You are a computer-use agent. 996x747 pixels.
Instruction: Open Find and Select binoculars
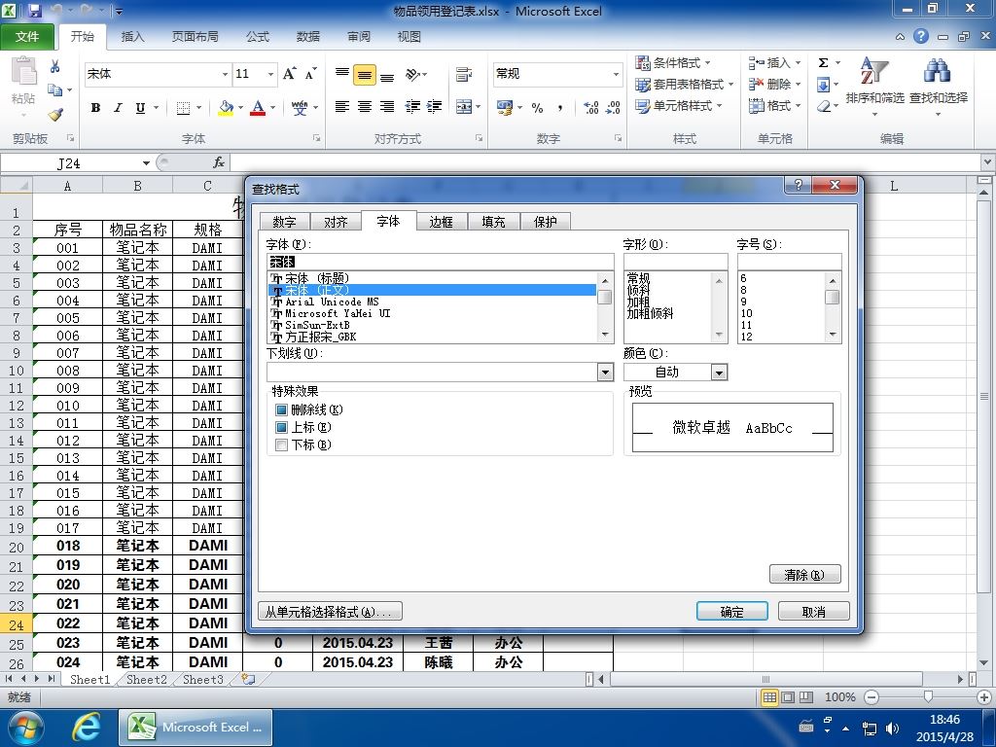coord(939,86)
